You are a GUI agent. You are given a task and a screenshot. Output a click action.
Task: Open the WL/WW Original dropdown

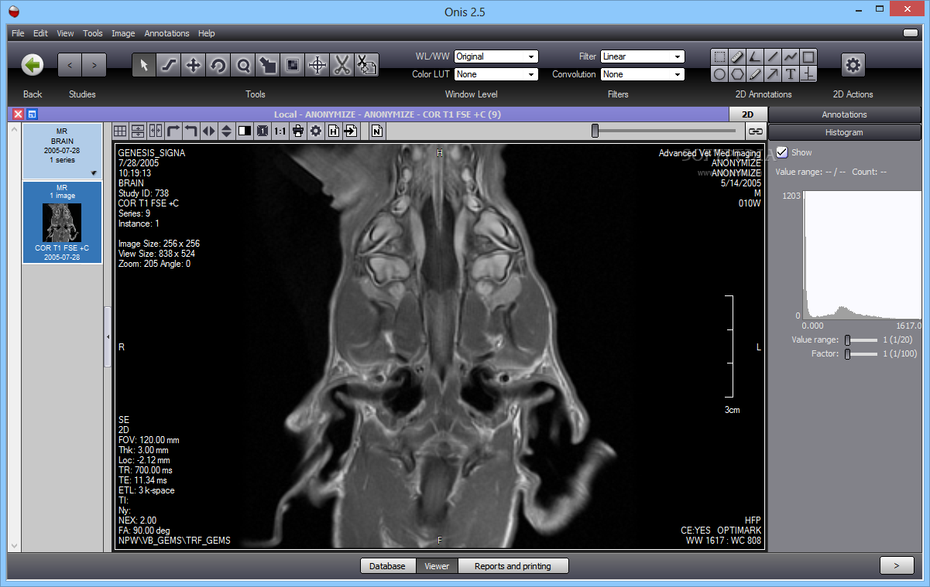click(x=496, y=56)
